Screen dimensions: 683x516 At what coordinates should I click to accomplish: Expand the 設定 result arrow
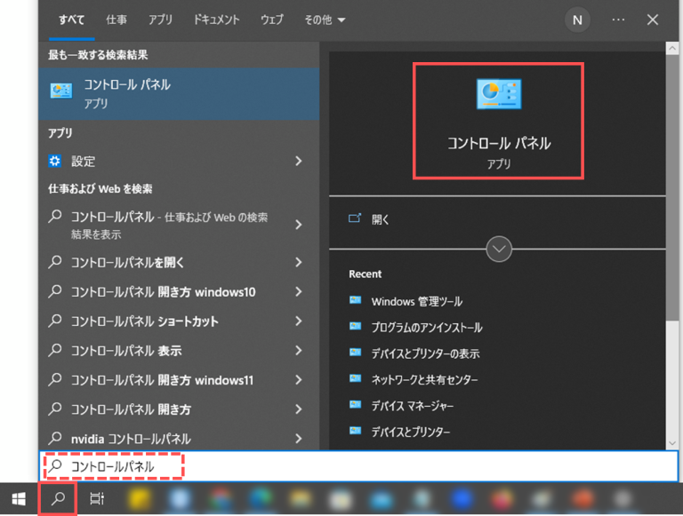(x=299, y=162)
